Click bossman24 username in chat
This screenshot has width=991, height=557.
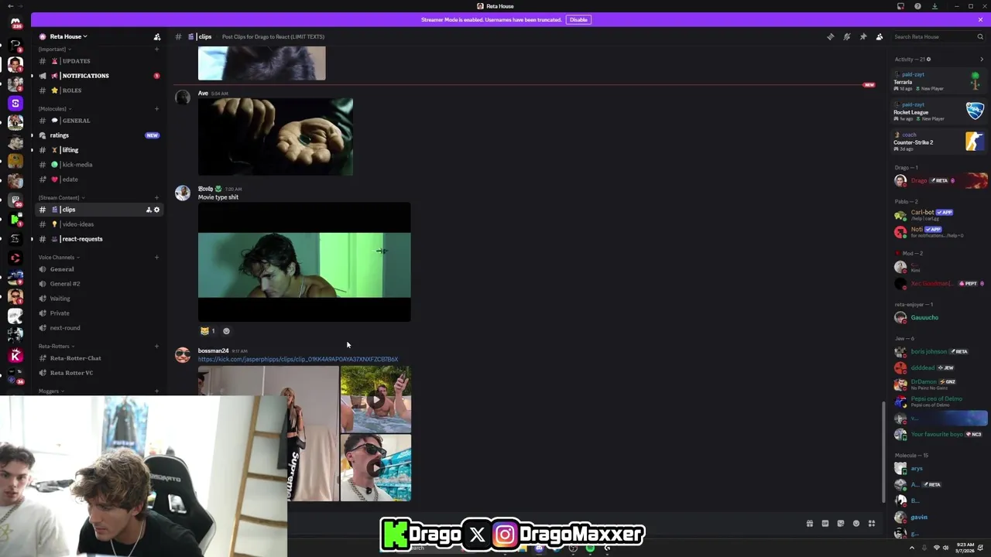coord(214,350)
